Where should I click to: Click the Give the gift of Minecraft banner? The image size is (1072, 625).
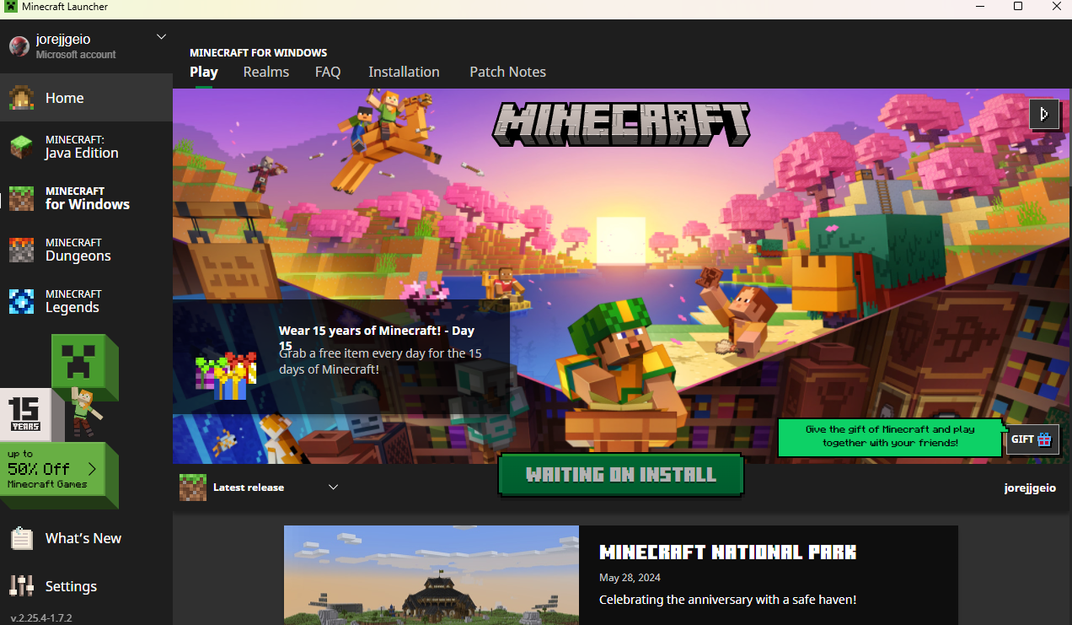coord(890,436)
